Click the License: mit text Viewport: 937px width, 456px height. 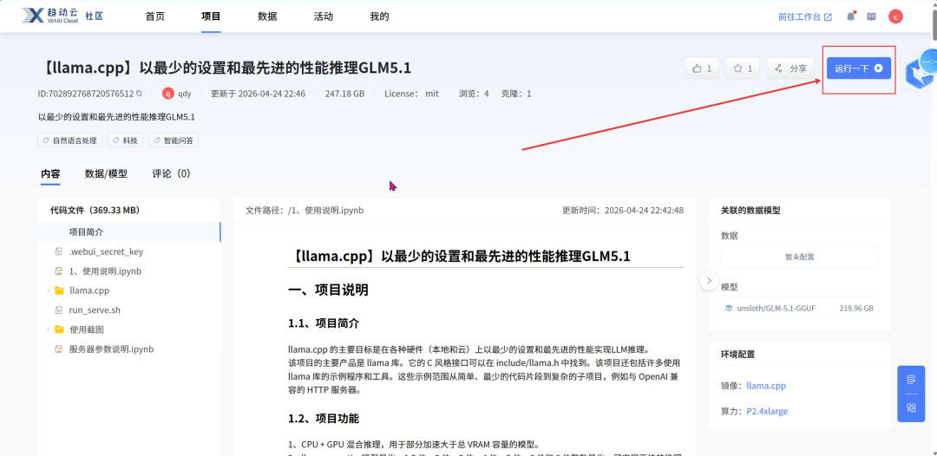point(411,93)
